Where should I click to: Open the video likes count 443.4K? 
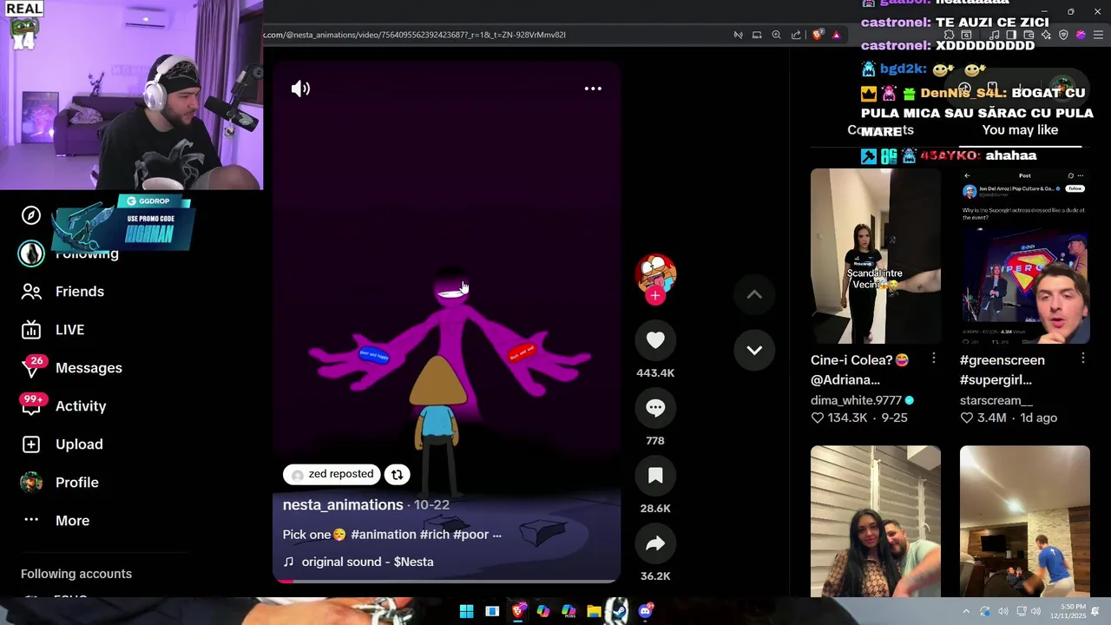[x=655, y=372]
